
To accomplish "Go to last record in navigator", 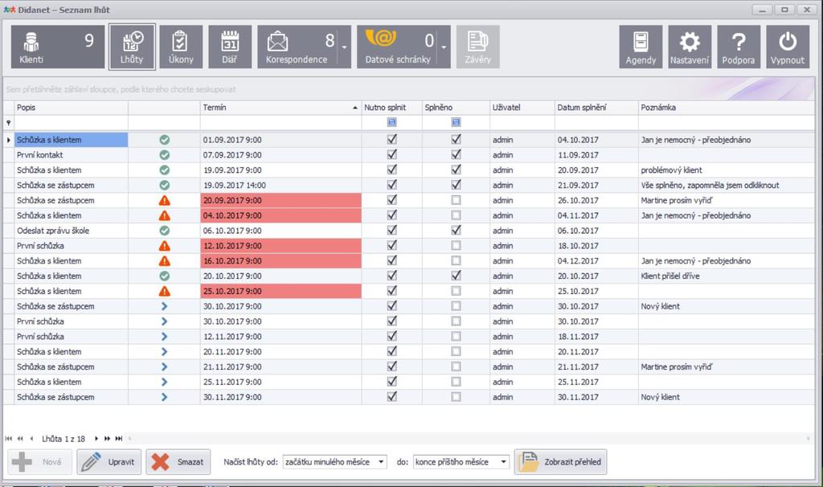I will 119,439.
